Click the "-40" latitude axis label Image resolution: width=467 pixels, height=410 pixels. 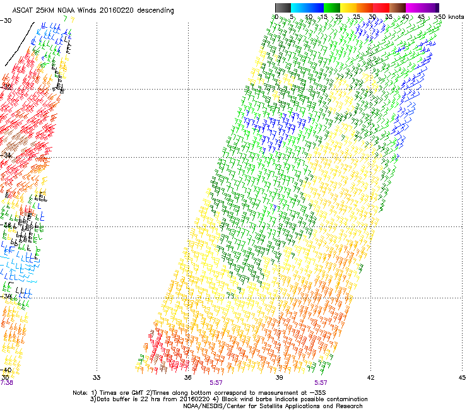tap(6, 370)
